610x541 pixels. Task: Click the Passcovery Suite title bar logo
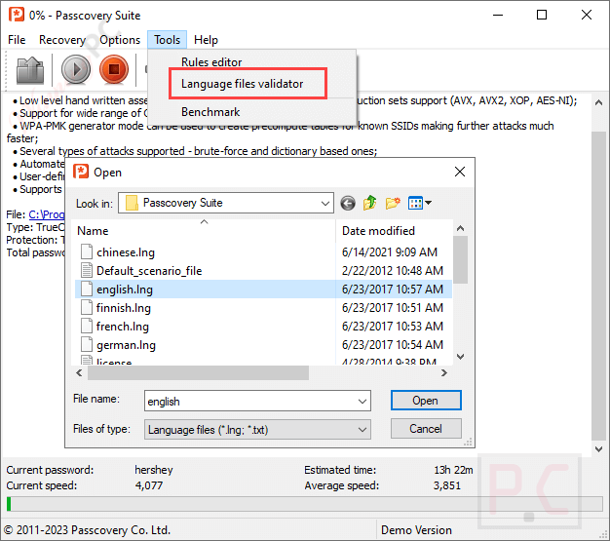[x=17, y=15]
